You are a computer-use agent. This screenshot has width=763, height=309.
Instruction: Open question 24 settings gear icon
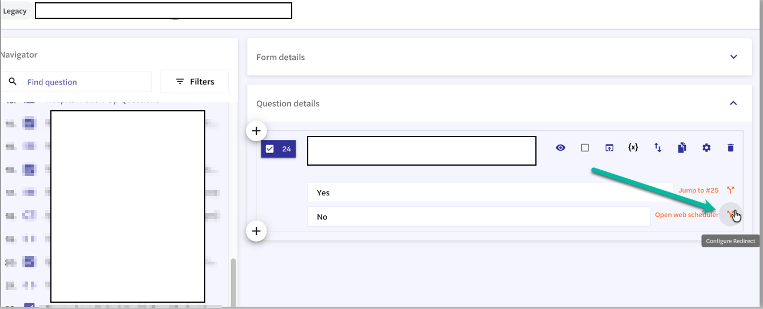[x=706, y=148]
